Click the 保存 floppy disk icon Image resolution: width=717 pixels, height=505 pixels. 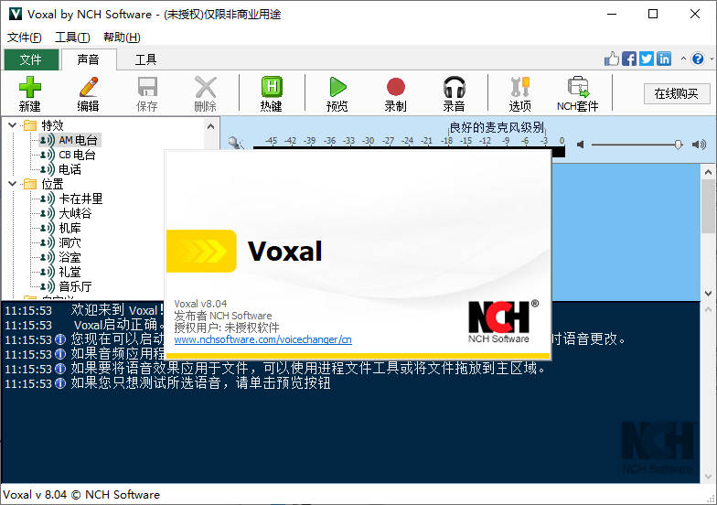coord(146,87)
